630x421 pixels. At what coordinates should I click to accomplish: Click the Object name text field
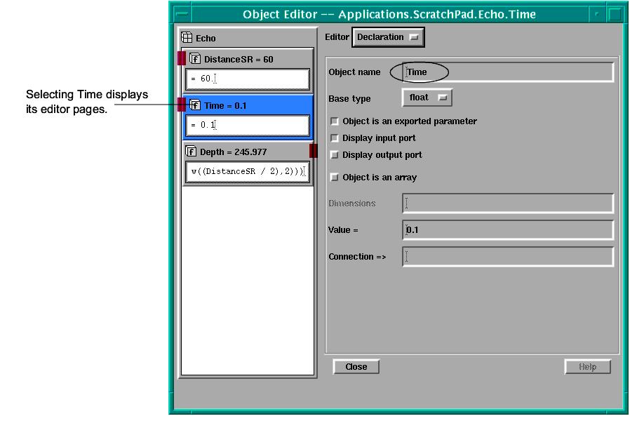click(x=508, y=72)
